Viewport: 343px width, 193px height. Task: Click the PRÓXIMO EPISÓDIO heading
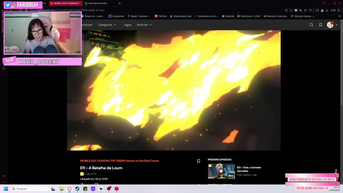click(219, 160)
